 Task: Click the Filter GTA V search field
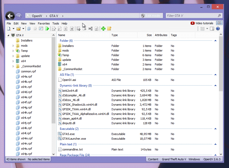click(191, 16)
